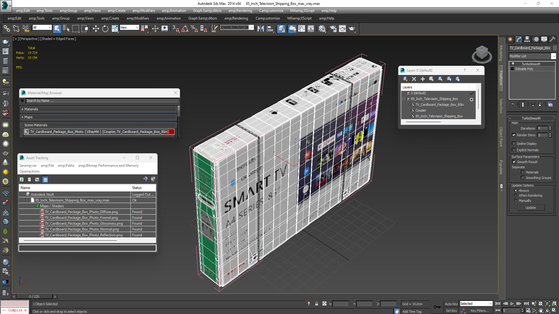Screen dimensions: 559x314
Task: Open the Material Editor icon
Action: [x=322, y=28]
